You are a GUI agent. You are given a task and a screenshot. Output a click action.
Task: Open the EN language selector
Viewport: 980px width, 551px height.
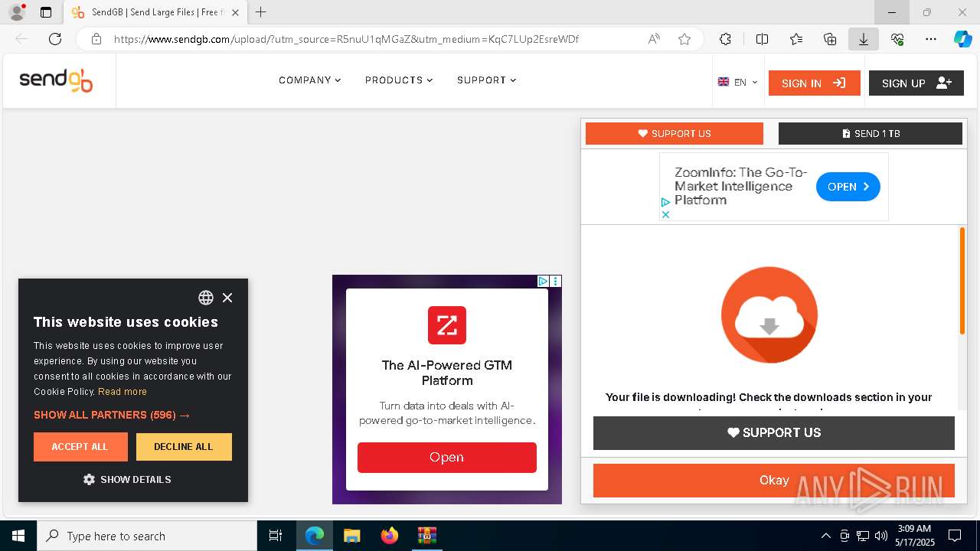pyautogui.click(x=738, y=83)
